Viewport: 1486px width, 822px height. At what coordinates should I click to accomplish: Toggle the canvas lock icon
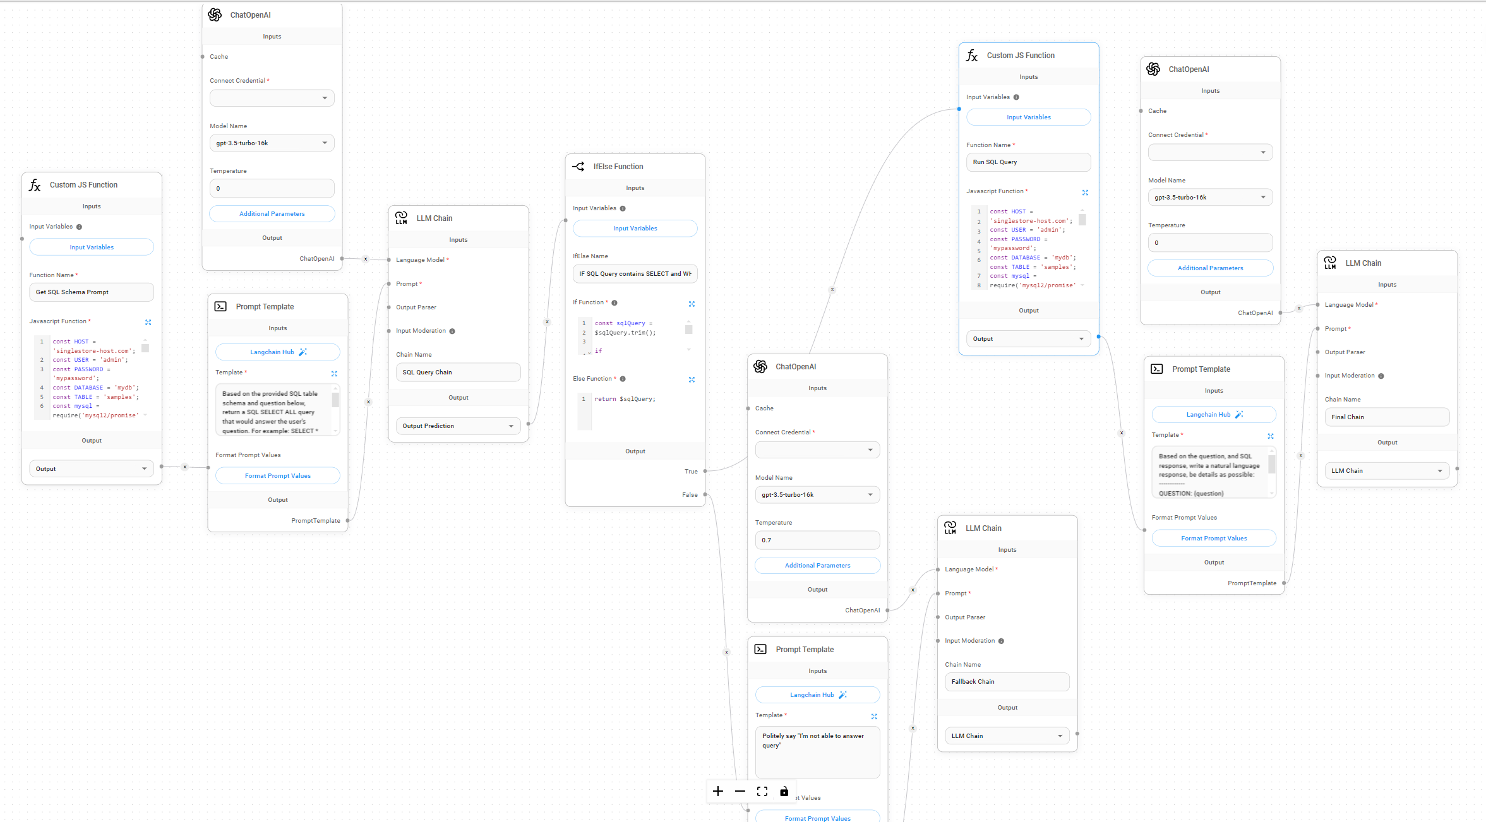click(784, 791)
